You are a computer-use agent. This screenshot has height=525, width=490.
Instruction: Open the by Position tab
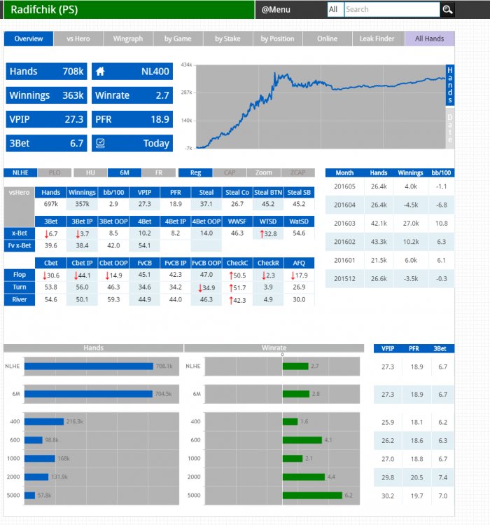click(278, 39)
